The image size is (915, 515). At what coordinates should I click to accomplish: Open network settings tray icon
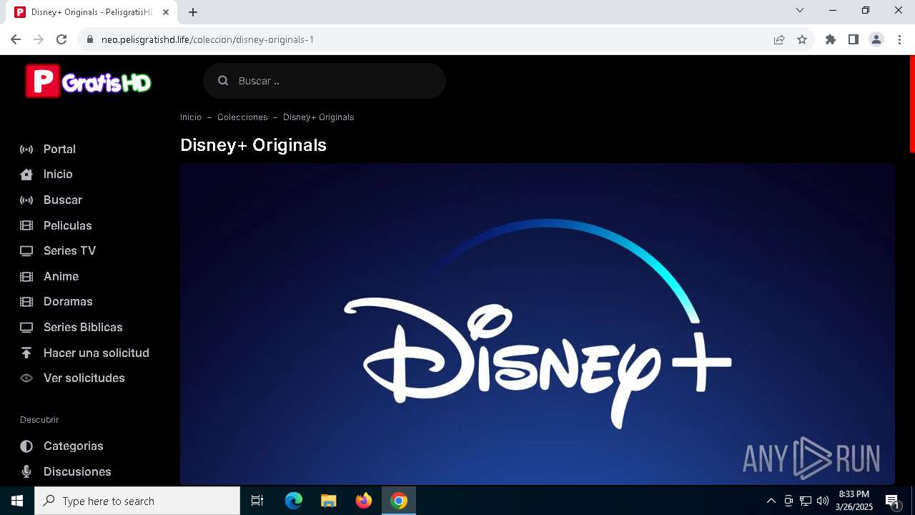pos(806,501)
